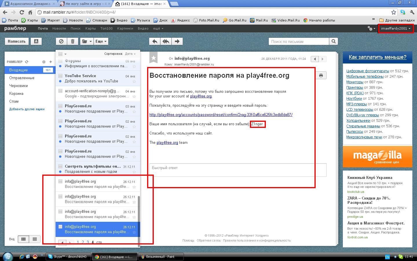Click the Написать compose button

pyautogui.click(x=17, y=41)
